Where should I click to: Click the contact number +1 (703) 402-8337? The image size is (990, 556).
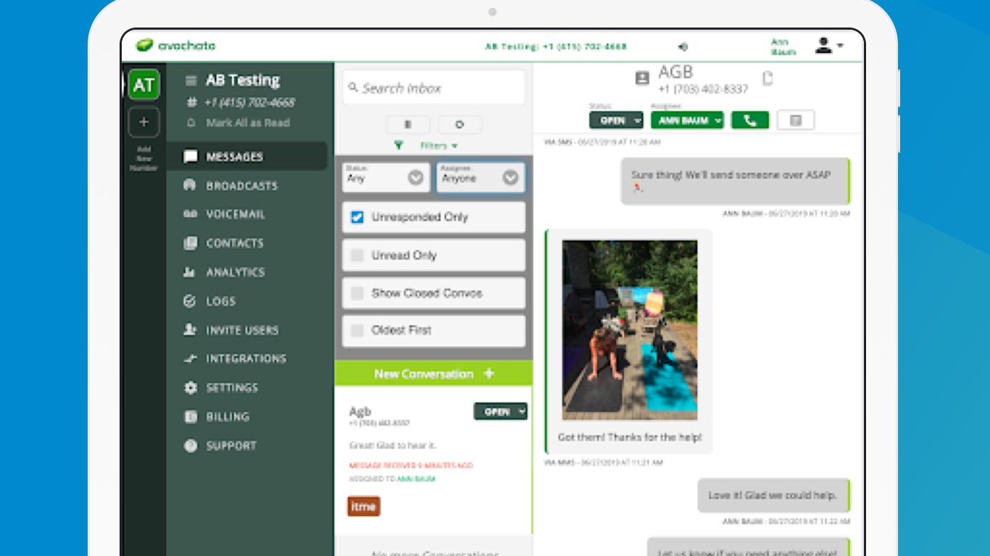point(703,89)
